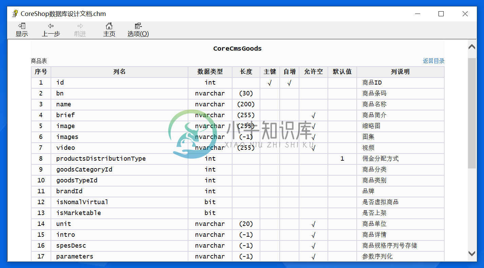Image resolution: width=484 pixels, height=268 pixels.
Task: Follow the 返回目录 link
Action: [x=433, y=61]
